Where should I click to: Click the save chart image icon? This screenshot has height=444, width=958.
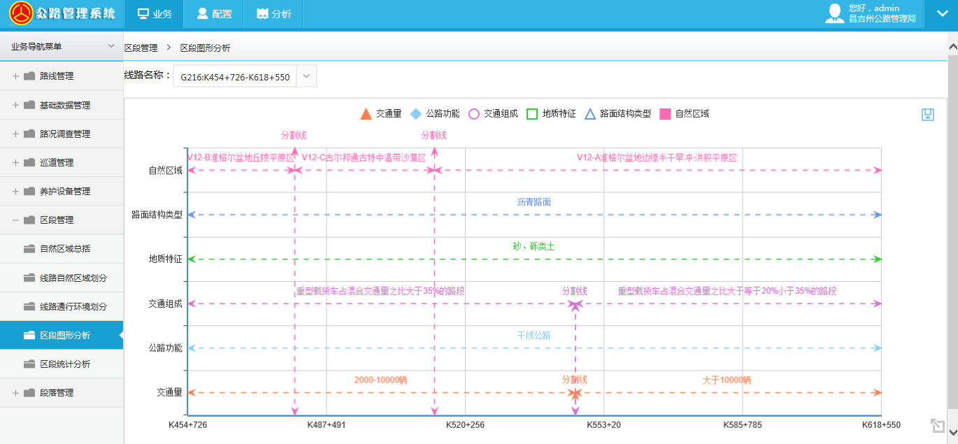928,115
